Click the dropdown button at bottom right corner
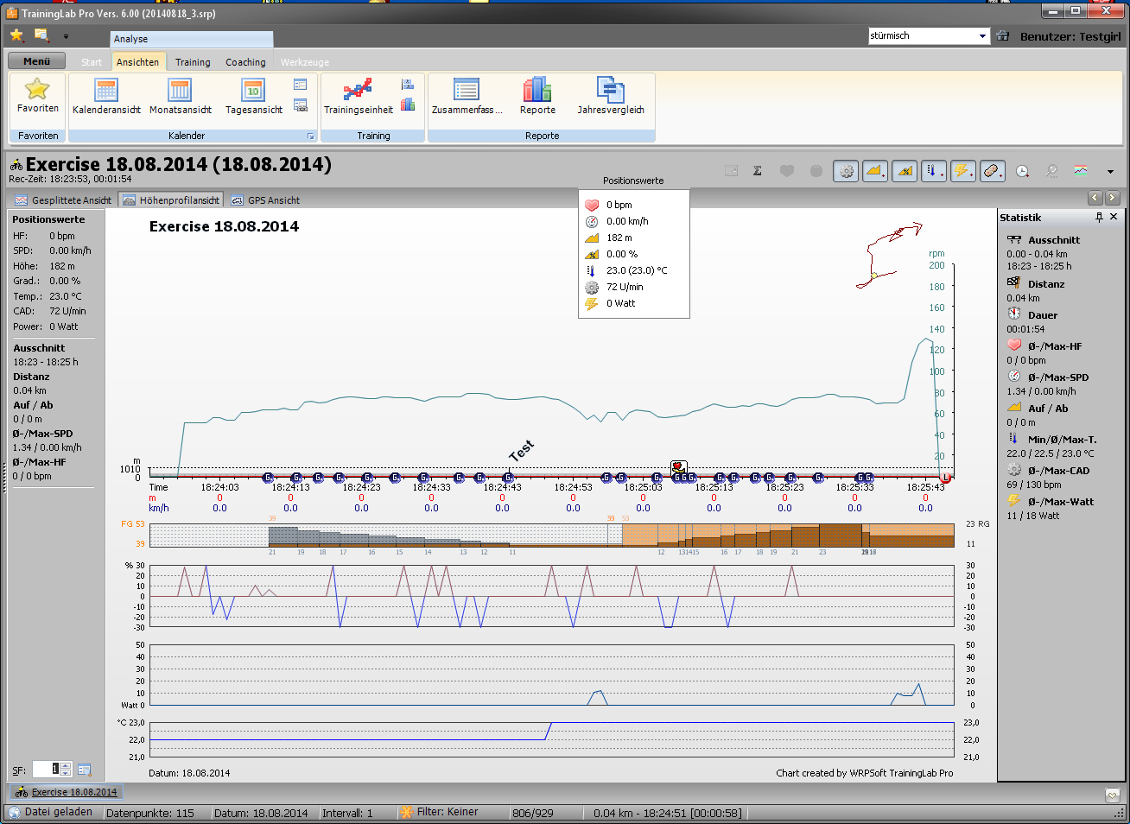 pos(1113,795)
